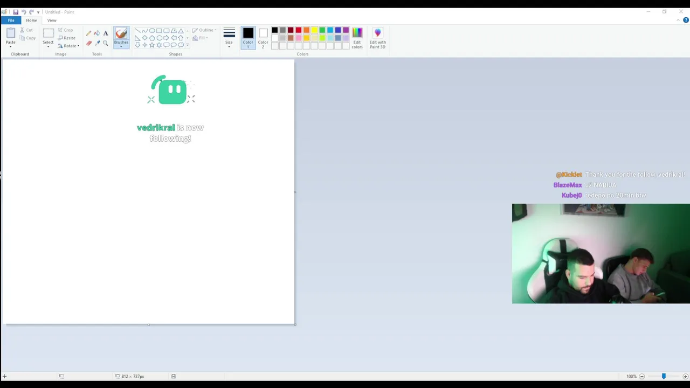The height and width of the screenshot is (388, 690).
Task: Click @Kicklet username in chat overlay
Action: click(569, 175)
